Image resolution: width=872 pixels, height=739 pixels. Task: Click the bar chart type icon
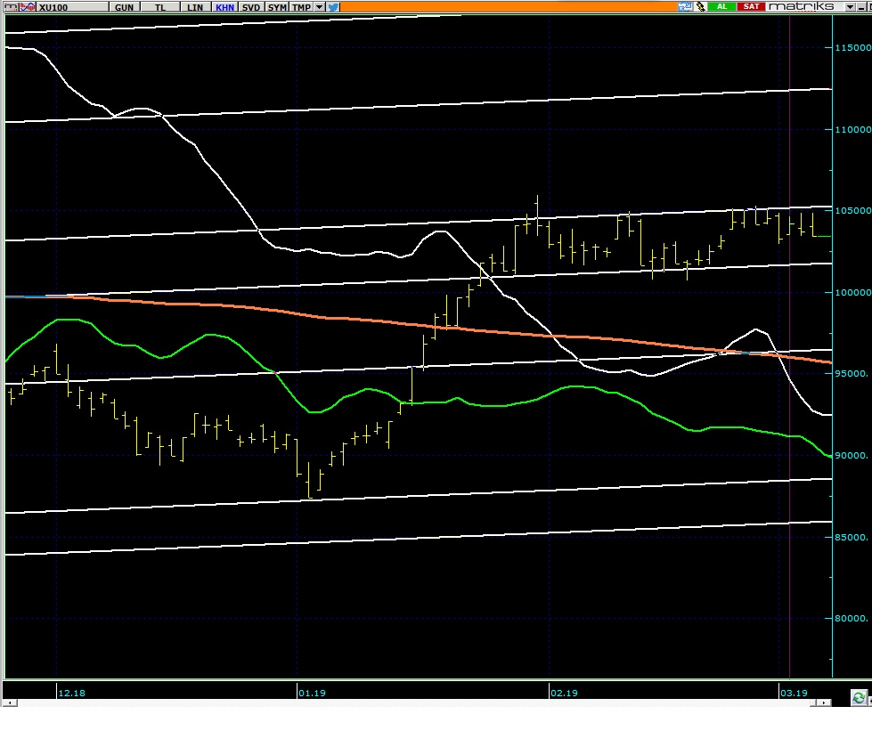(11, 6)
